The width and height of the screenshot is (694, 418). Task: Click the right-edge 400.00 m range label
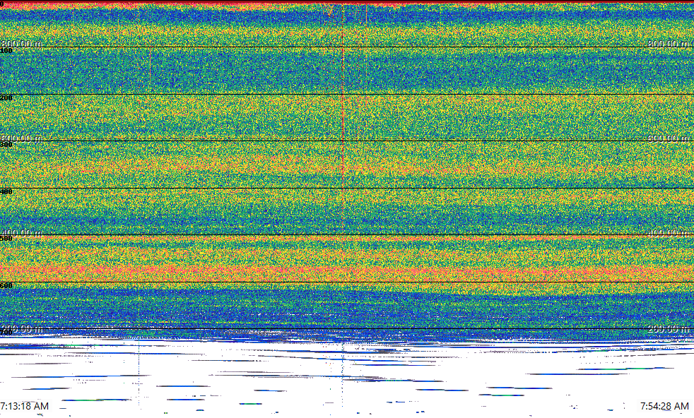(x=669, y=233)
